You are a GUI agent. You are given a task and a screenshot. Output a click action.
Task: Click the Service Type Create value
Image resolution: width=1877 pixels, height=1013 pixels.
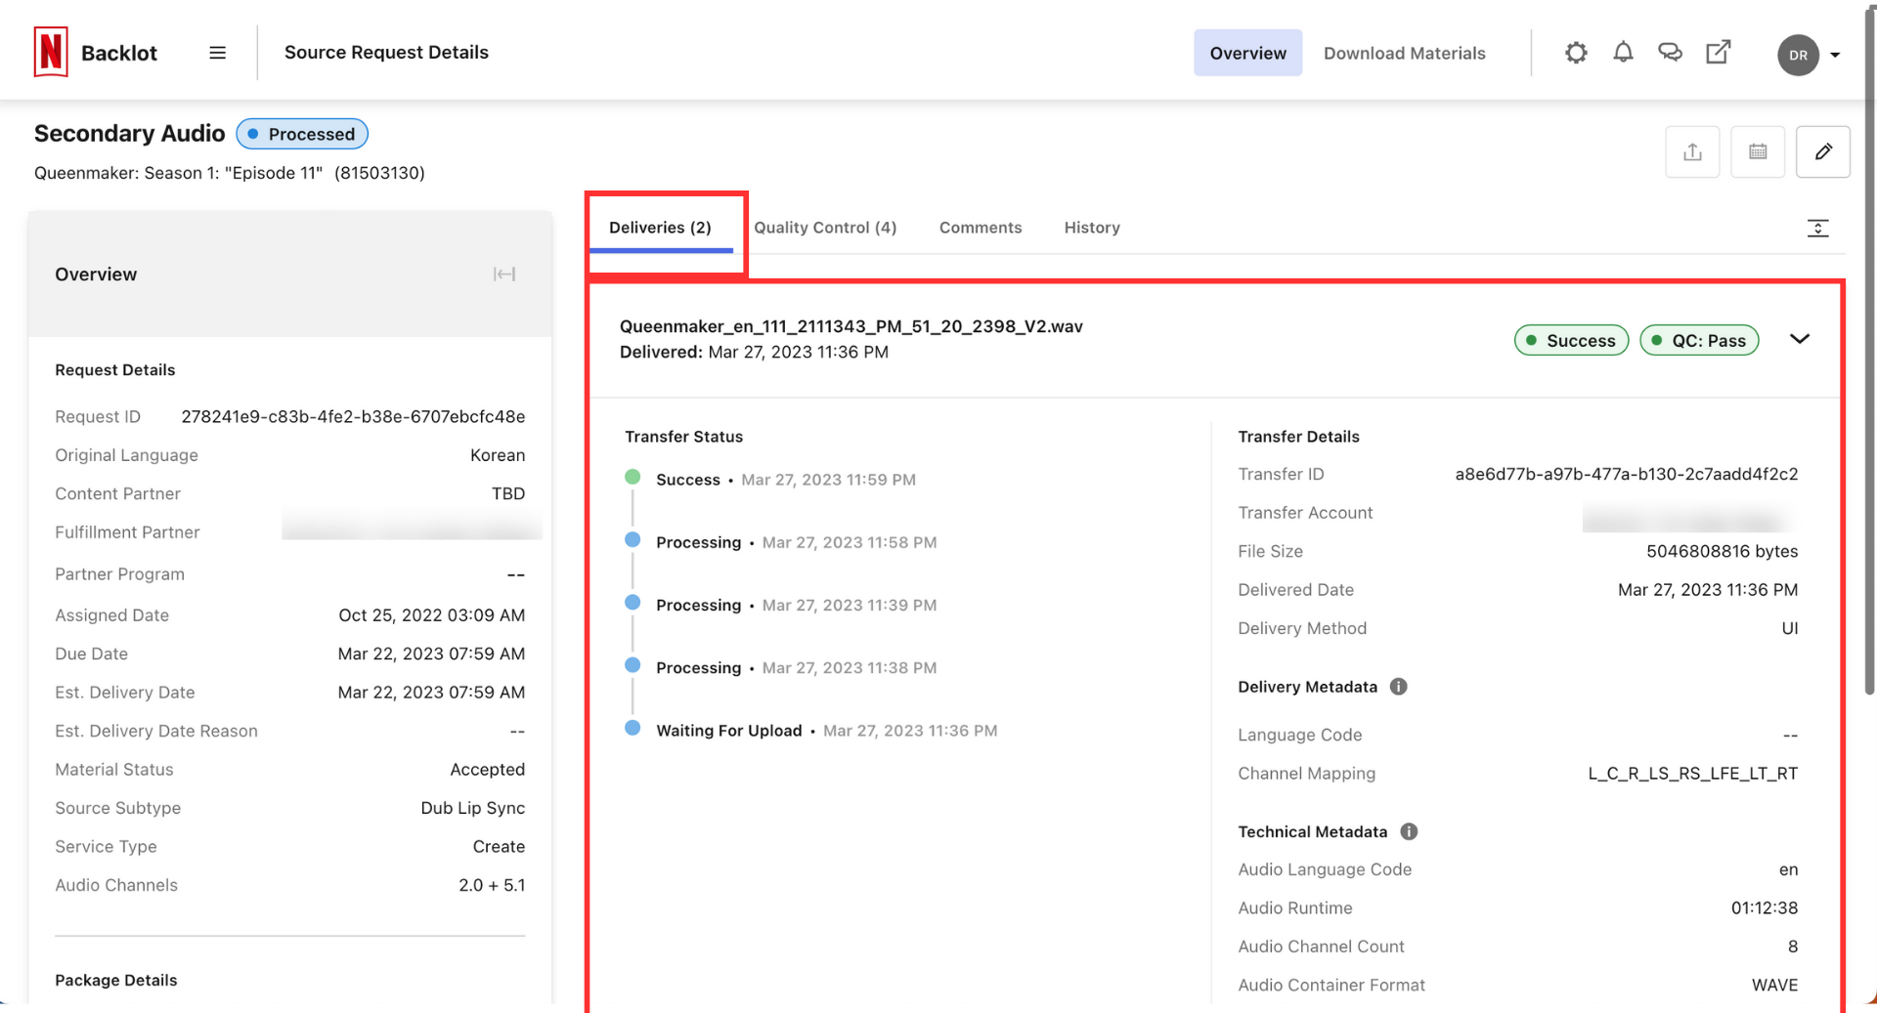[x=499, y=847]
